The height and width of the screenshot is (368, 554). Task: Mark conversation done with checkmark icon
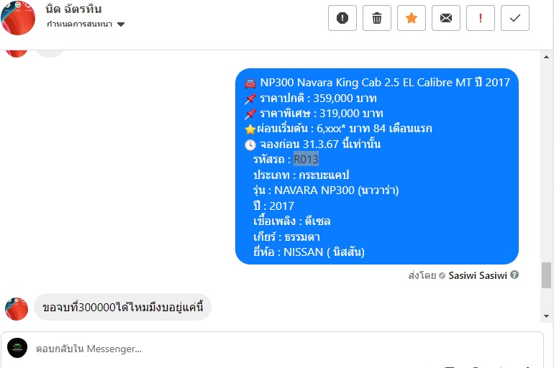[515, 18]
